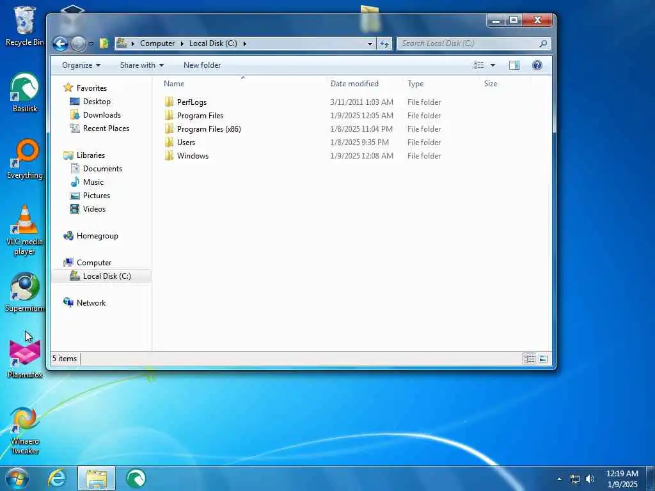This screenshot has width=655, height=491.
Task: Select Network in the navigation pane
Action: [x=91, y=302]
